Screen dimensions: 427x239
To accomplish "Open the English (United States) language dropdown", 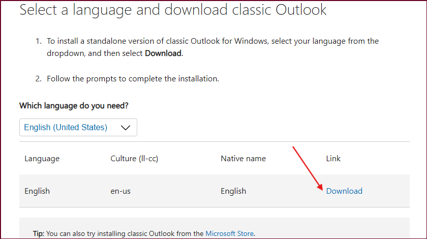I will pos(78,127).
